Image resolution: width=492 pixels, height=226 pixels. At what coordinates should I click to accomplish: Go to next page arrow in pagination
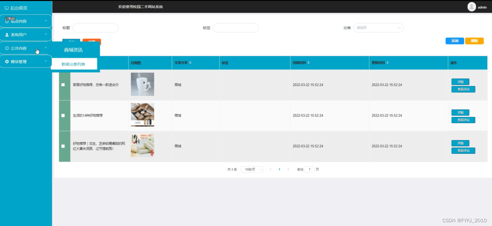(x=288, y=169)
